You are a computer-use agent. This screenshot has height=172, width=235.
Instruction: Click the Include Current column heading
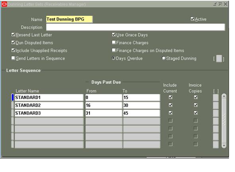click(x=170, y=88)
